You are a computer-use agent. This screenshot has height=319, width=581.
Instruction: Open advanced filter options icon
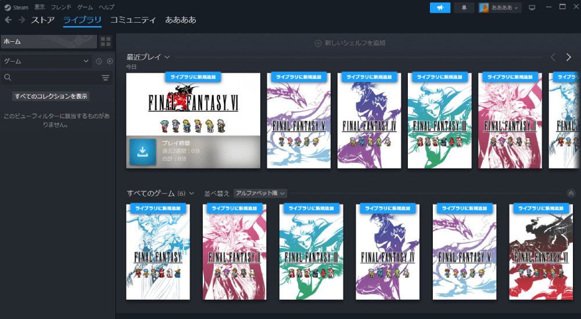[105, 78]
